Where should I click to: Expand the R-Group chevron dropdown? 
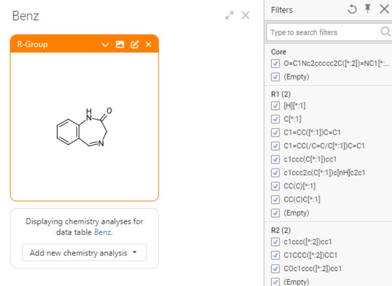[x=105, y=45]
